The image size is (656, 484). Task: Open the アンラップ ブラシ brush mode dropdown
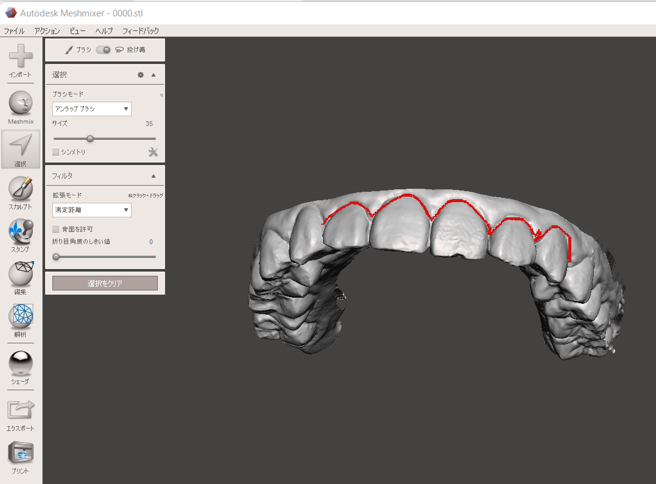pos(91,109)
